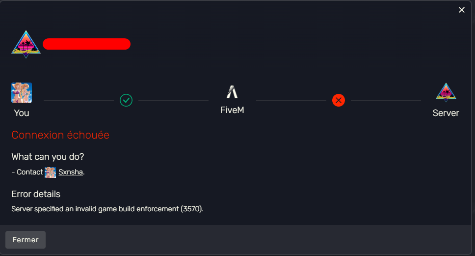Image resolution: width=475 pixels, height=256 pixels.
Task: Click the Connexion échouée heading
Action: coord(60,135)
